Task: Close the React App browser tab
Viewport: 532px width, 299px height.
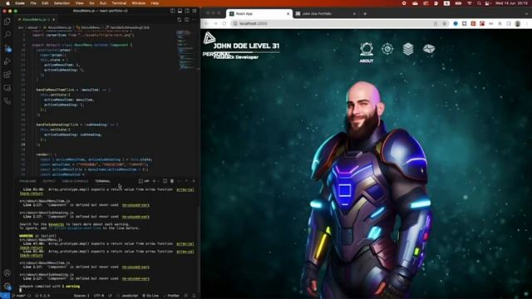Action: (288, 14)
